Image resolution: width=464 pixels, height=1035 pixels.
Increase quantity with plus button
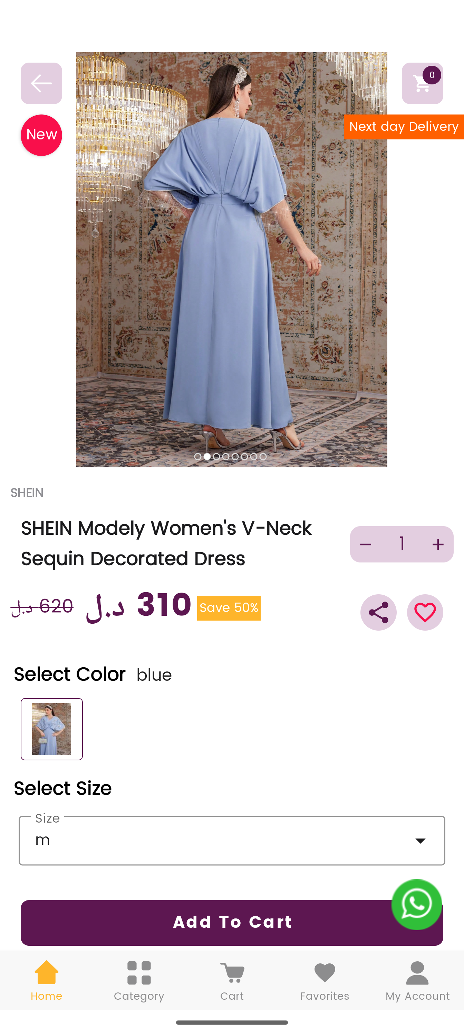pos(438,544)
